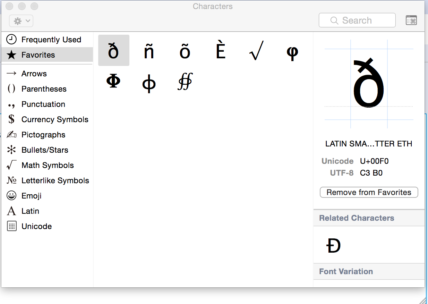Click the dollar icon beside Currency Symbols
The width and height of the screenshot is (428, 304).
coord(11,119)
